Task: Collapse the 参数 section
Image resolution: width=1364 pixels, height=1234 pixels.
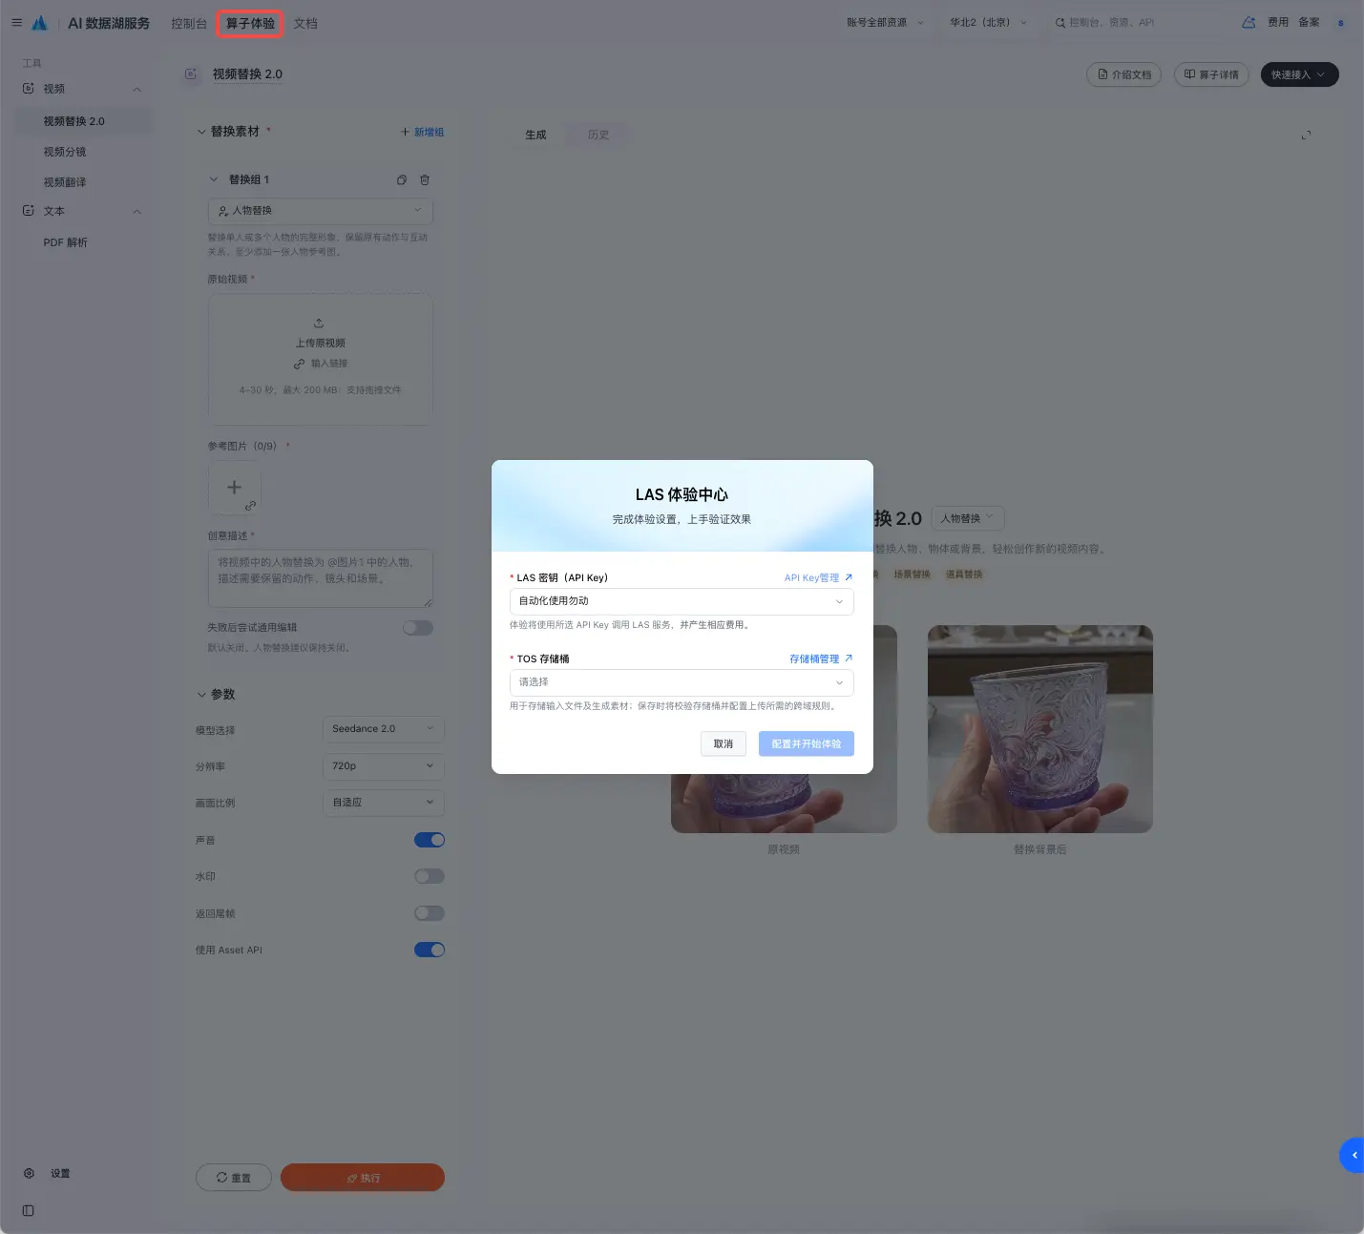Action: coord(201,695)
